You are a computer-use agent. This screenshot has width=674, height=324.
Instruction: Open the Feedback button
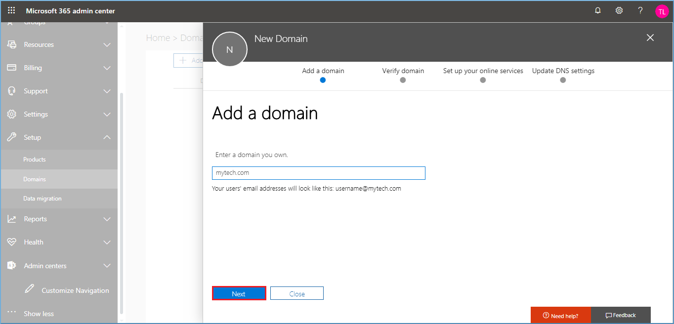[621, 316]
